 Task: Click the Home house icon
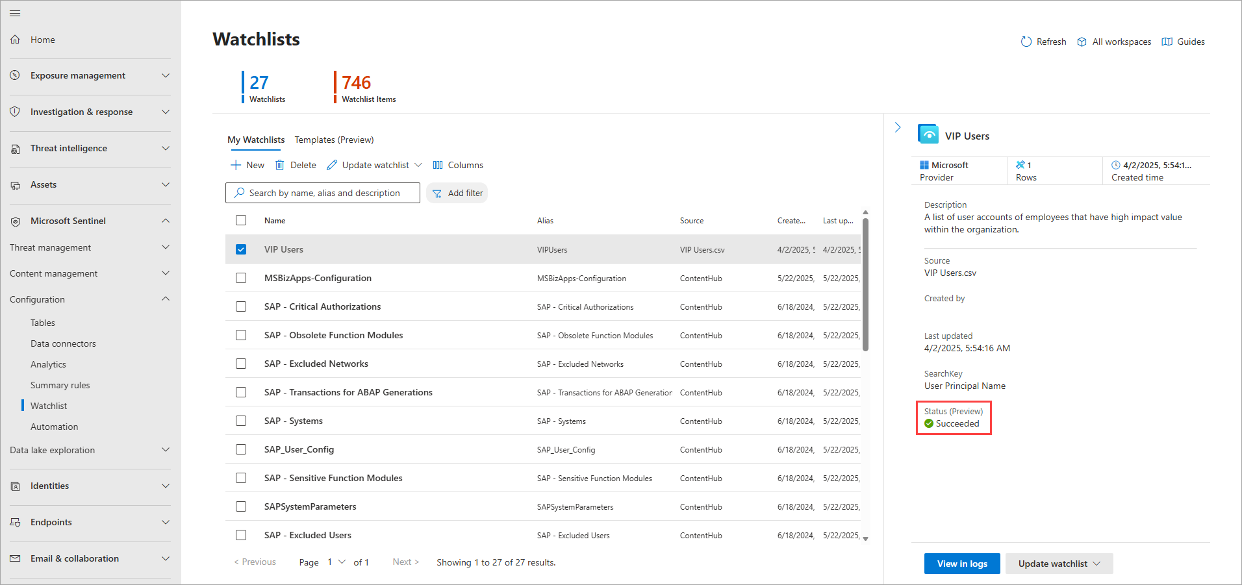pyautogui.click(x=15, y=40)
